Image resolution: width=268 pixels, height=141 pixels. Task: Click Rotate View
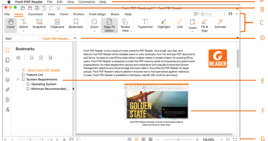[x=125, y=25]
